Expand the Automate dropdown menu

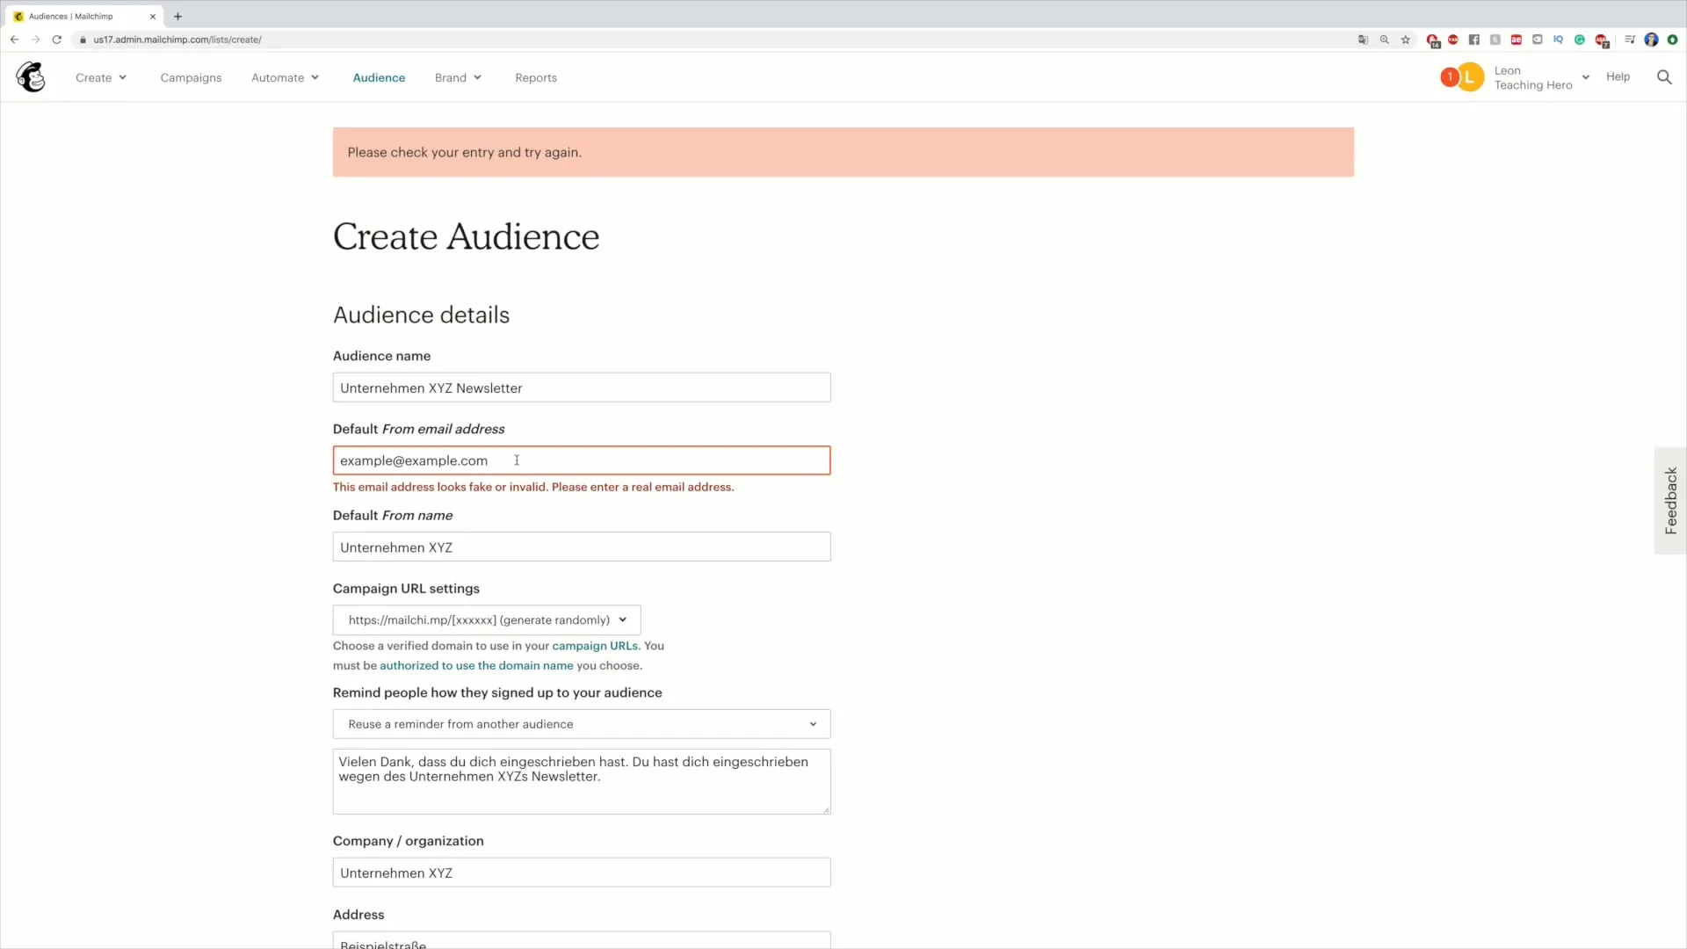(285, 77)
